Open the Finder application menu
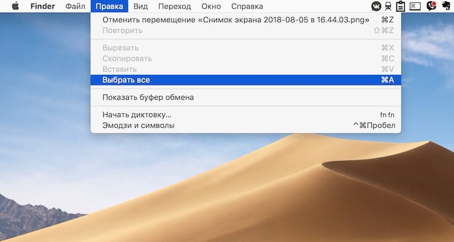 click(44, 6)
